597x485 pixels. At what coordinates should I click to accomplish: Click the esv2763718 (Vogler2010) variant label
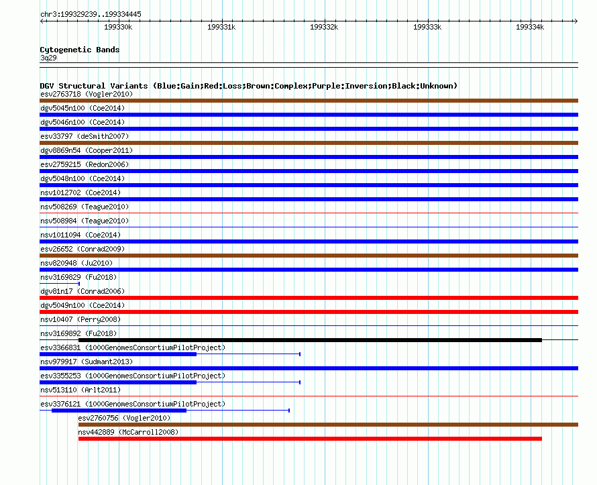87,94
